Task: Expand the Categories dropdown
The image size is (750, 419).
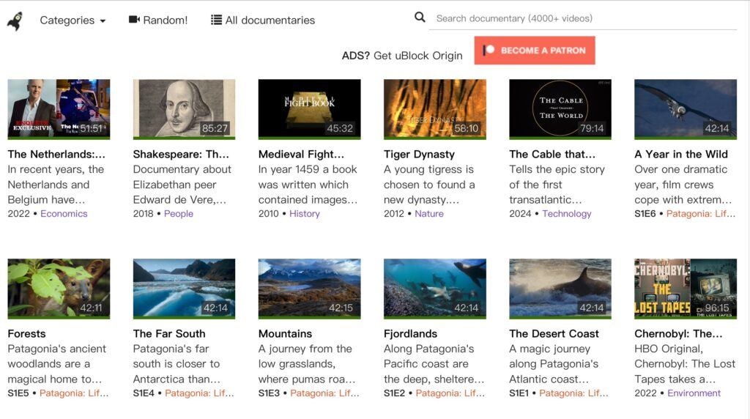Action: [72, 21]
